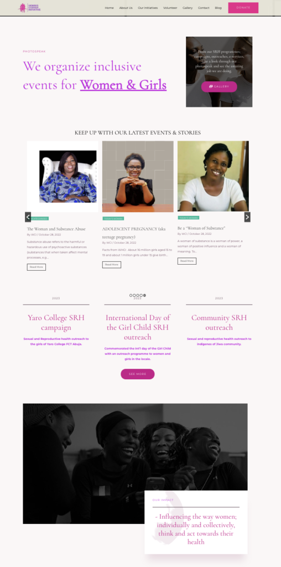Click the pink DONATE button
The height and width of the screenshot is (567, 281).
[x=243, y=8]
